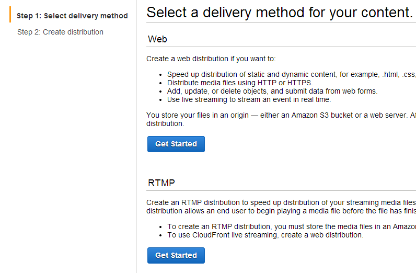Click the bullet about storing RTMP media files
Screen dimensions: 416x273
coord(291,226)
